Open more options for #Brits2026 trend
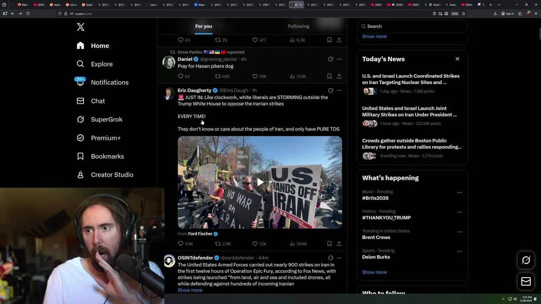541x304 pixels. pos(459,193)
